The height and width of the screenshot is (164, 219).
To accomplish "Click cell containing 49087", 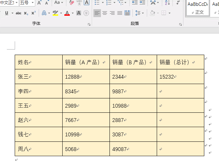I will (133, 149).
